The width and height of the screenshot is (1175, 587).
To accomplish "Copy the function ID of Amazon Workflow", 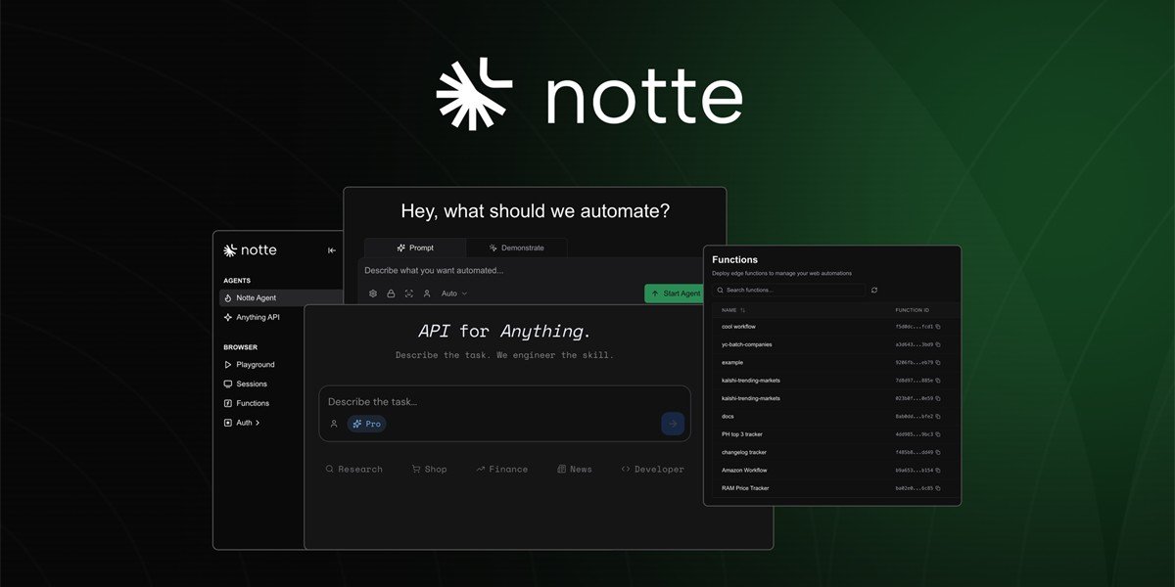I will (x=938, y=470).
